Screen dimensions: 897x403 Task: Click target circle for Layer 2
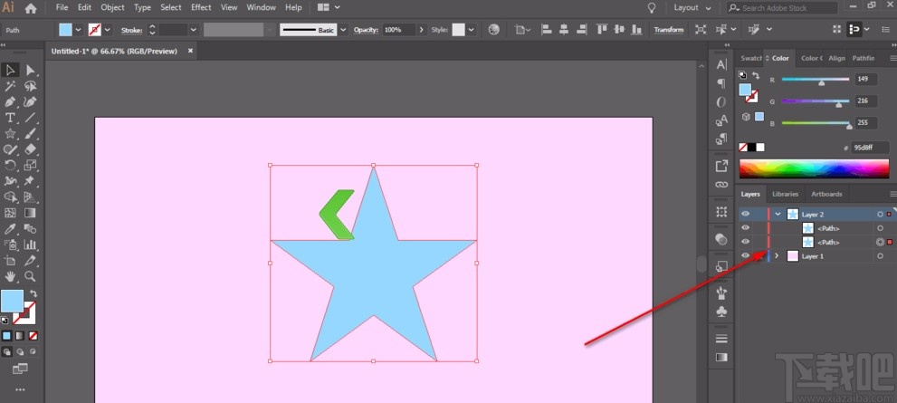pyautogui.click(x=880, y=214)
